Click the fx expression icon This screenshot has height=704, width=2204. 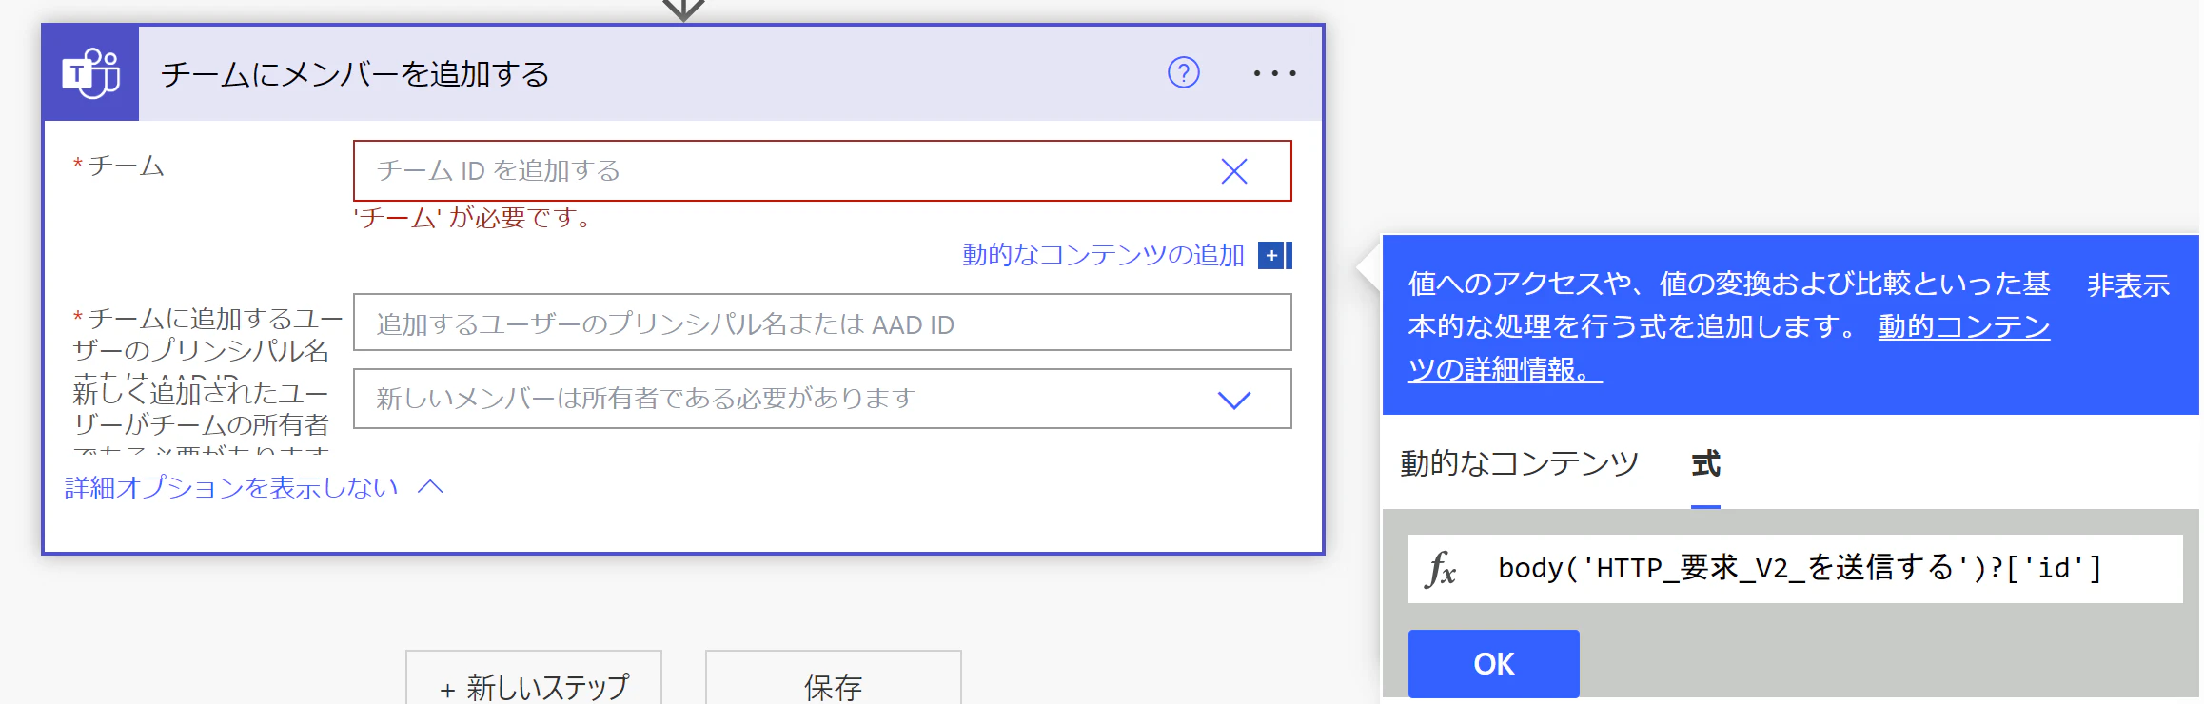click(x=1442, y=569)
